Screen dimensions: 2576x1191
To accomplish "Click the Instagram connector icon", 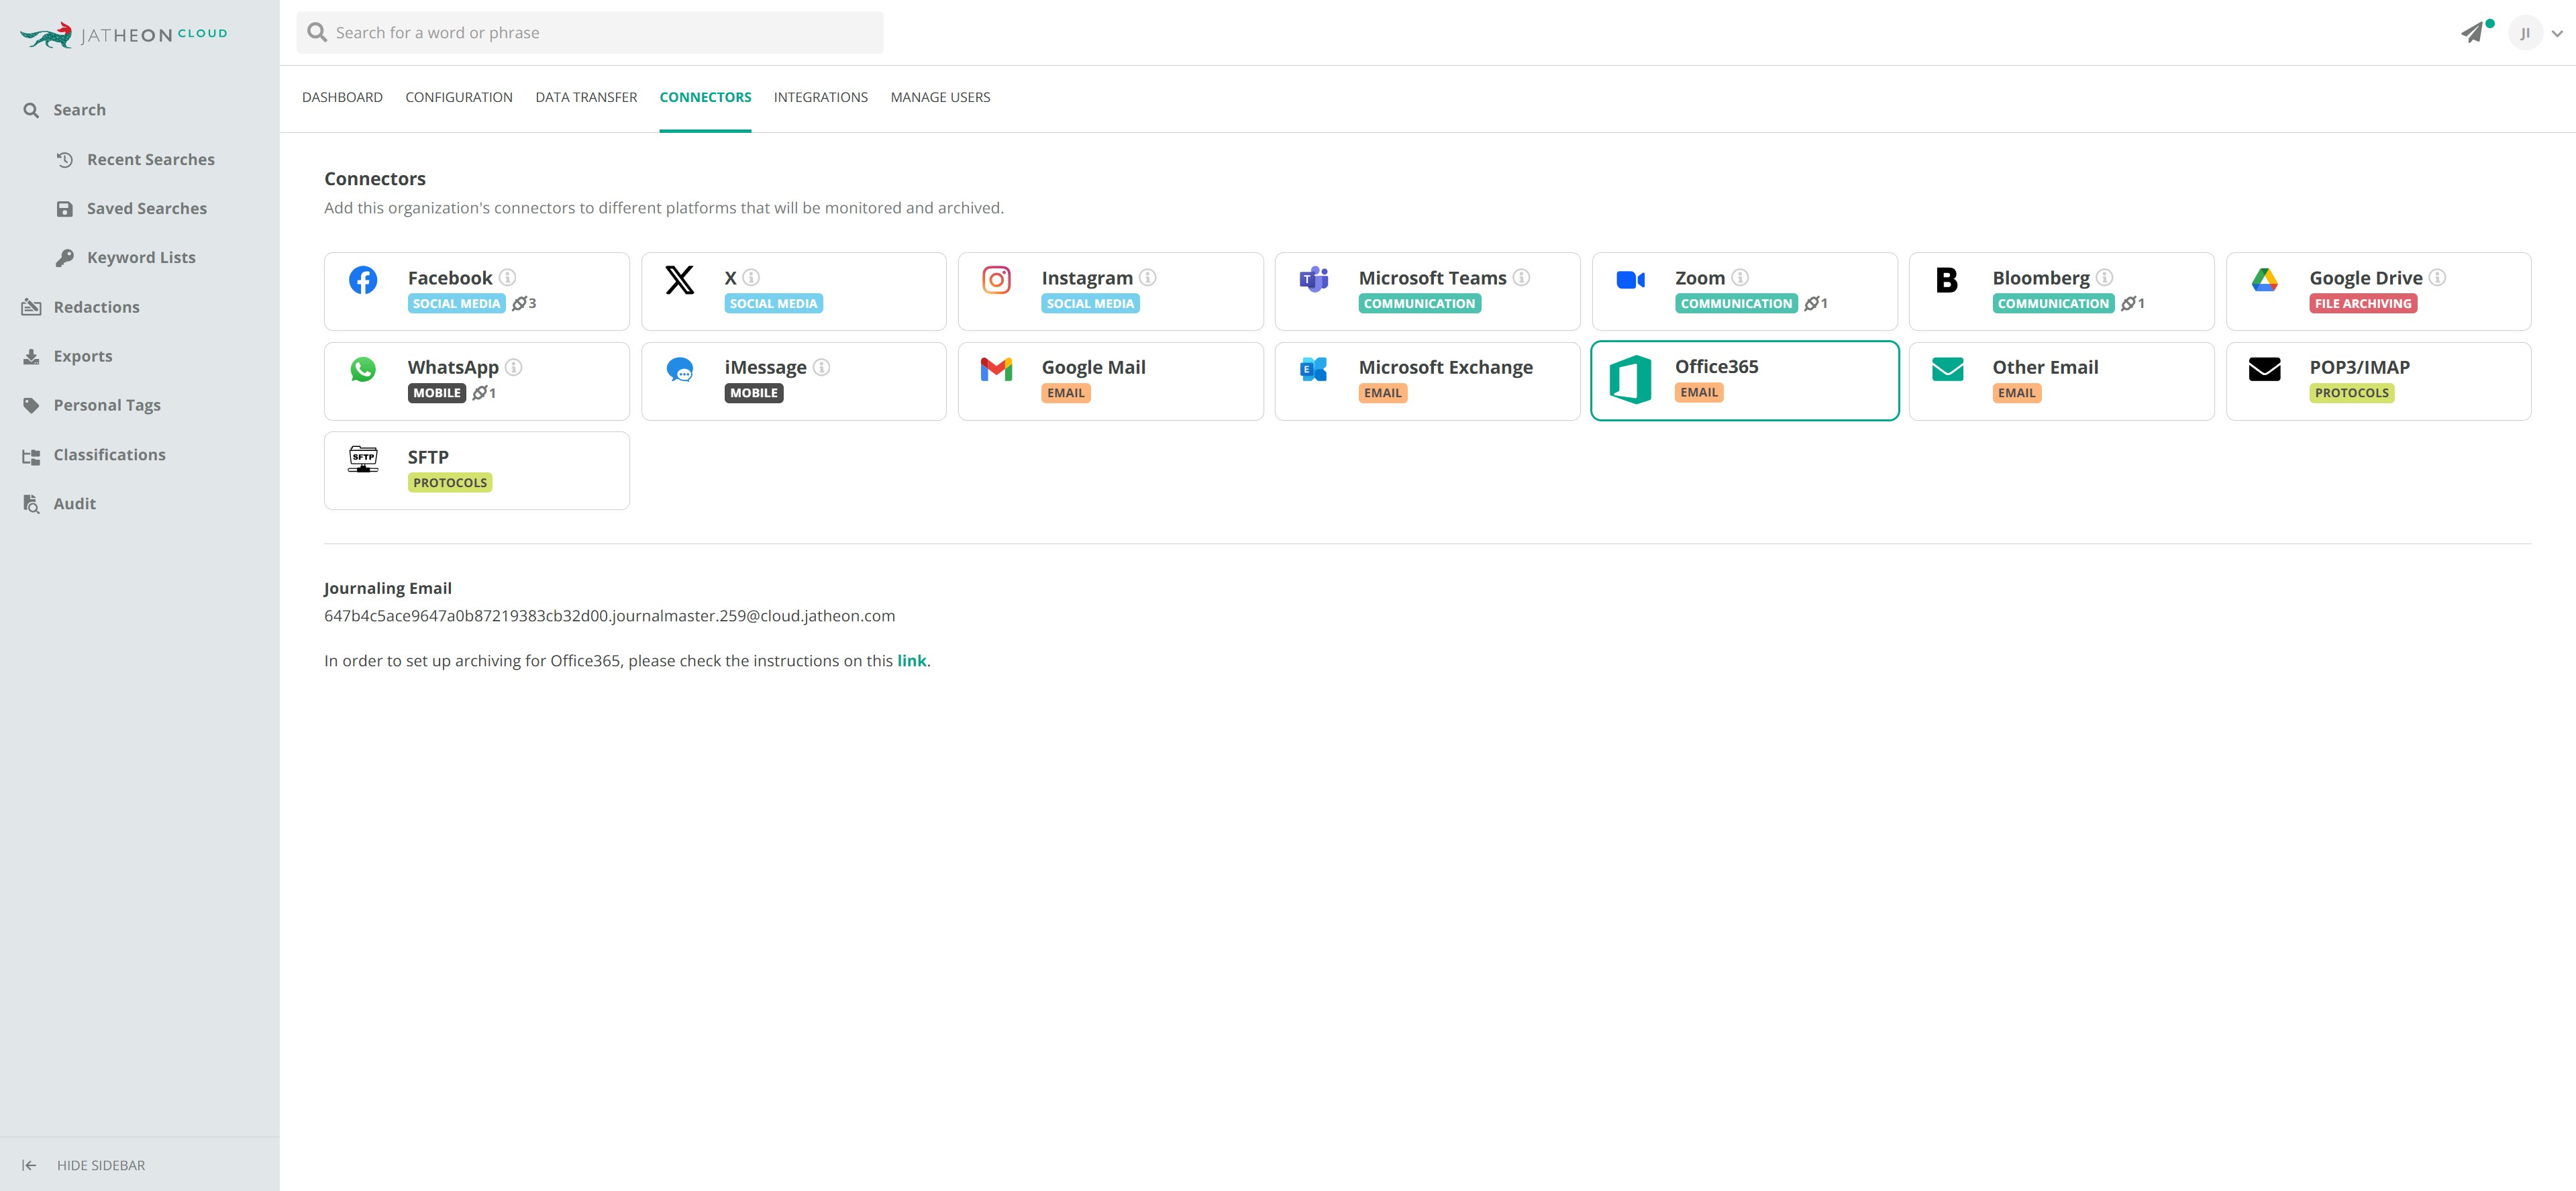I will click(997, 280).
